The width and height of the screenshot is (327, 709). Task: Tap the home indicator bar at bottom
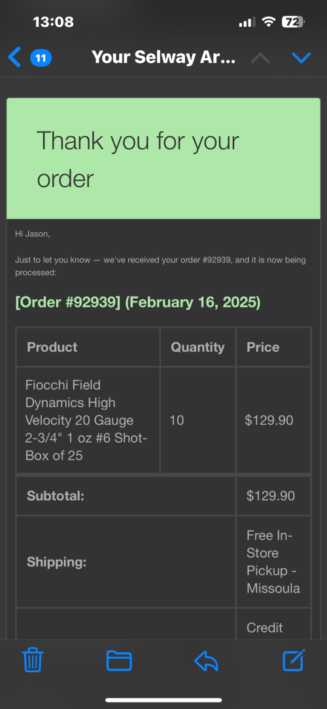[x=163, y=700]
